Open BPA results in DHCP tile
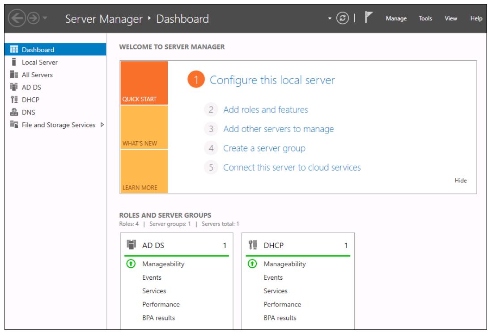The height and width of the screenshot is (332, 488). 280,318
